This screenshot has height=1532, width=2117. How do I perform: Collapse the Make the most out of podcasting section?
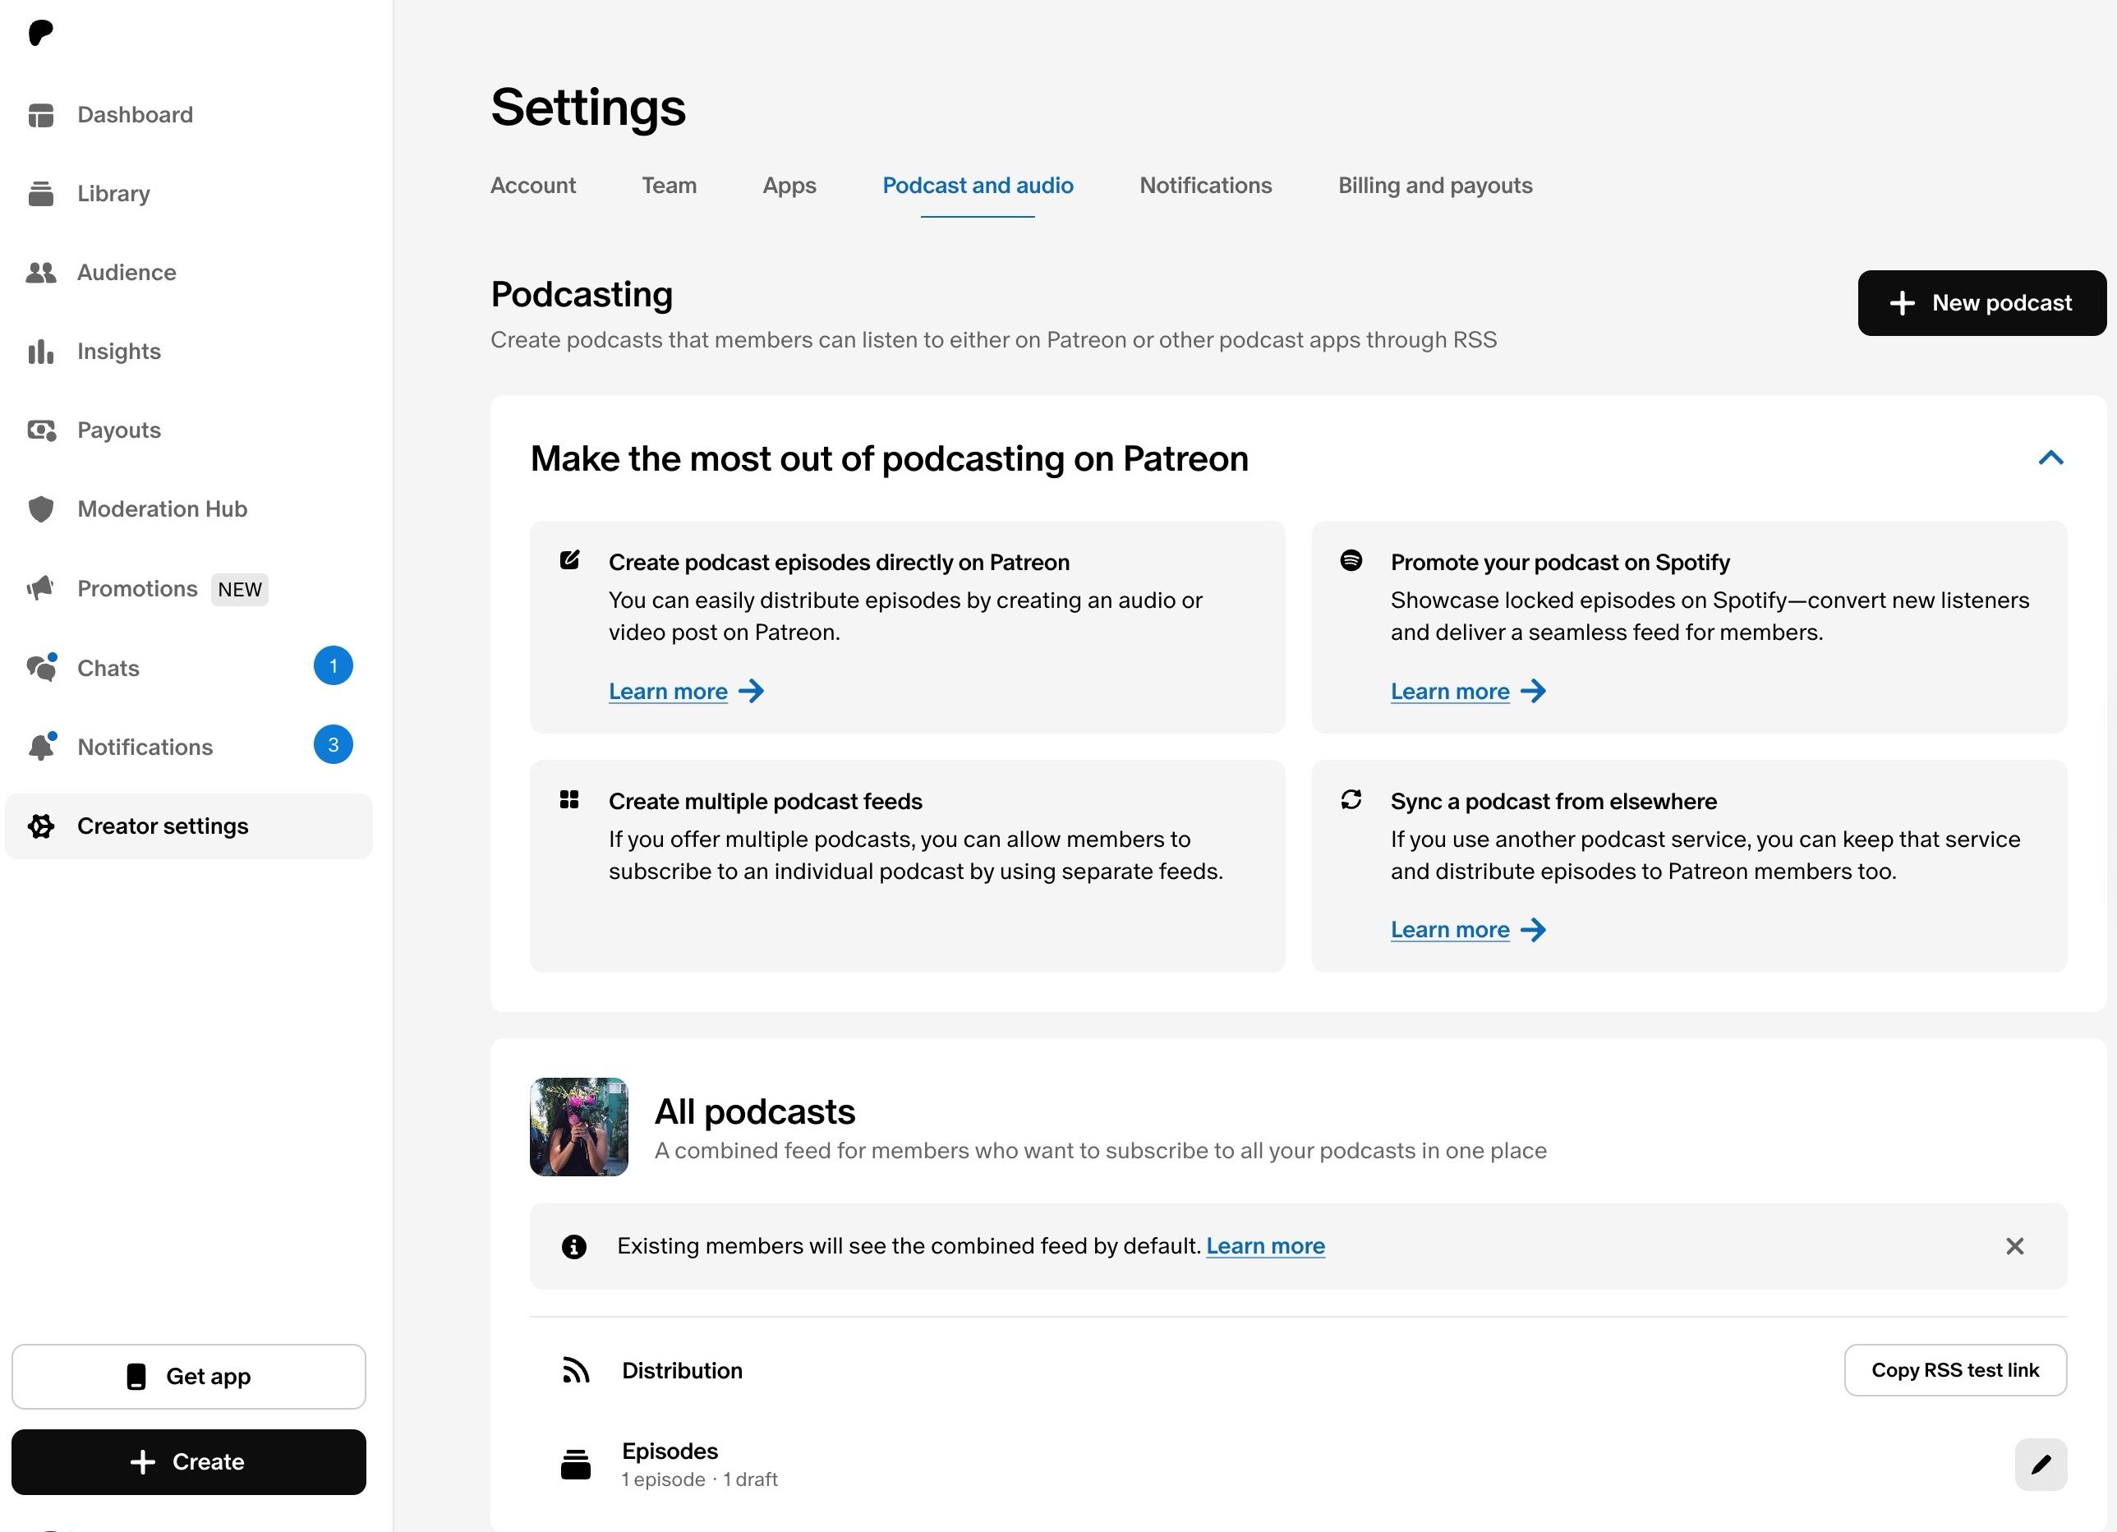[2050, 458]
